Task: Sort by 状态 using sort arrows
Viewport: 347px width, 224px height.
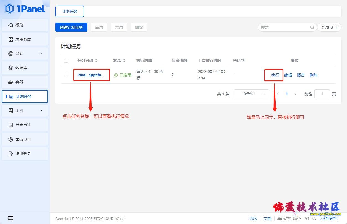Action: coord(124,60)
